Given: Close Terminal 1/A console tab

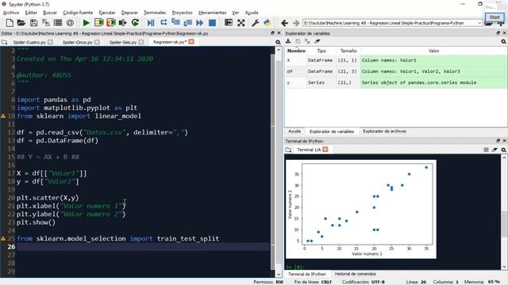Looking at the screenshot, I should point(325,150).
